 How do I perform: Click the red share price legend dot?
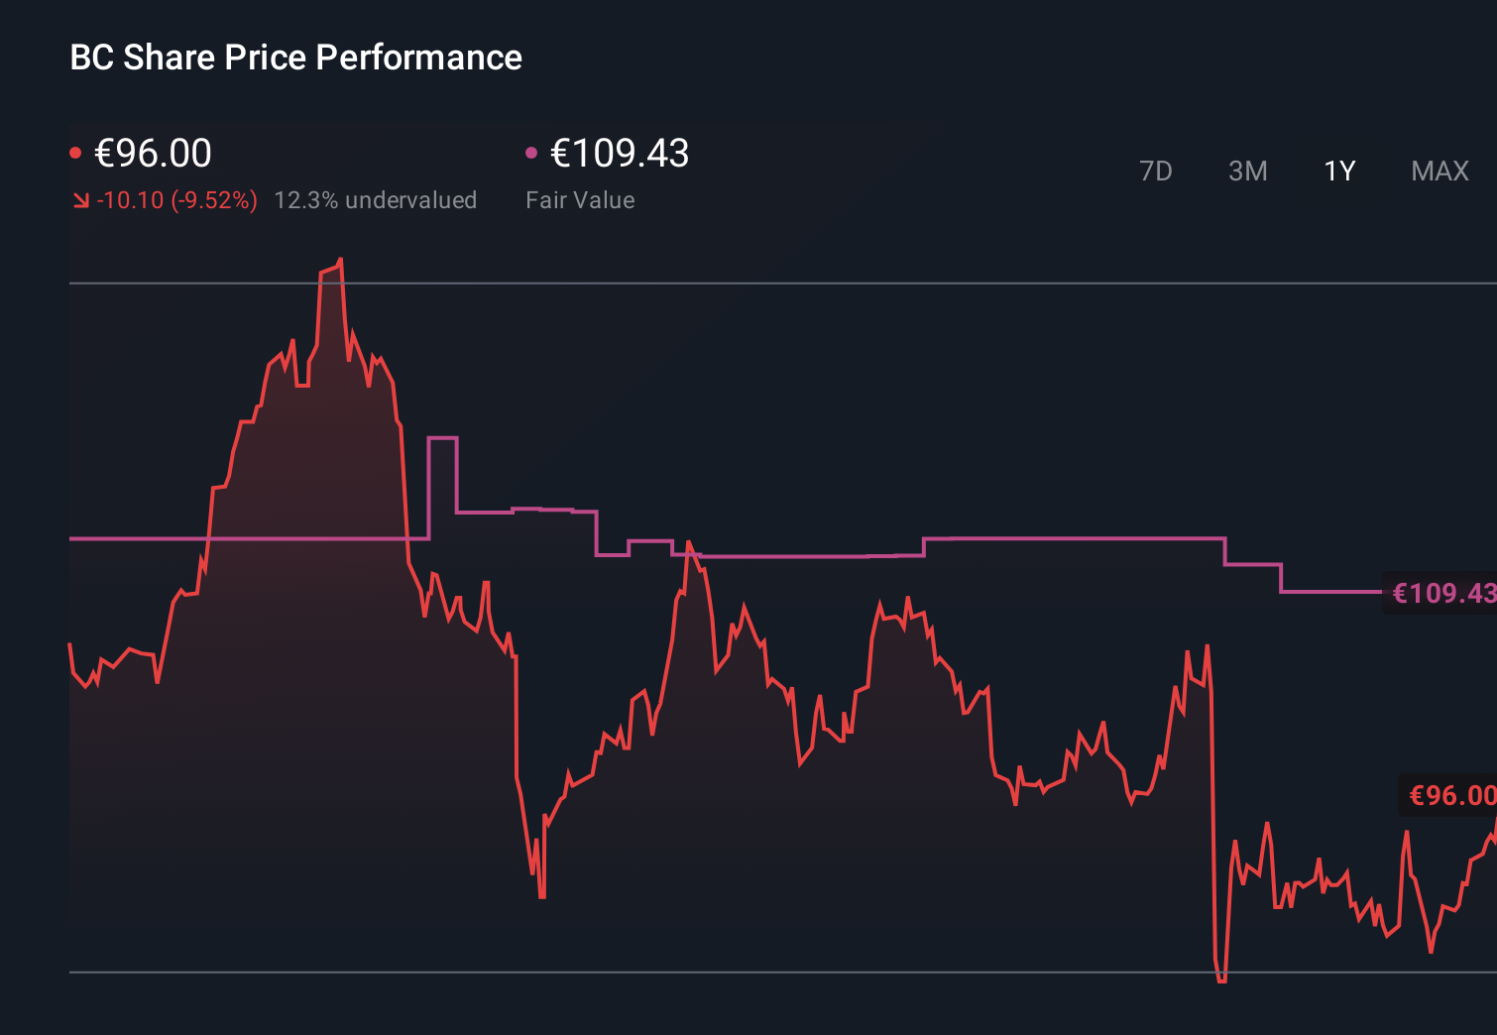tap(77, 152)
